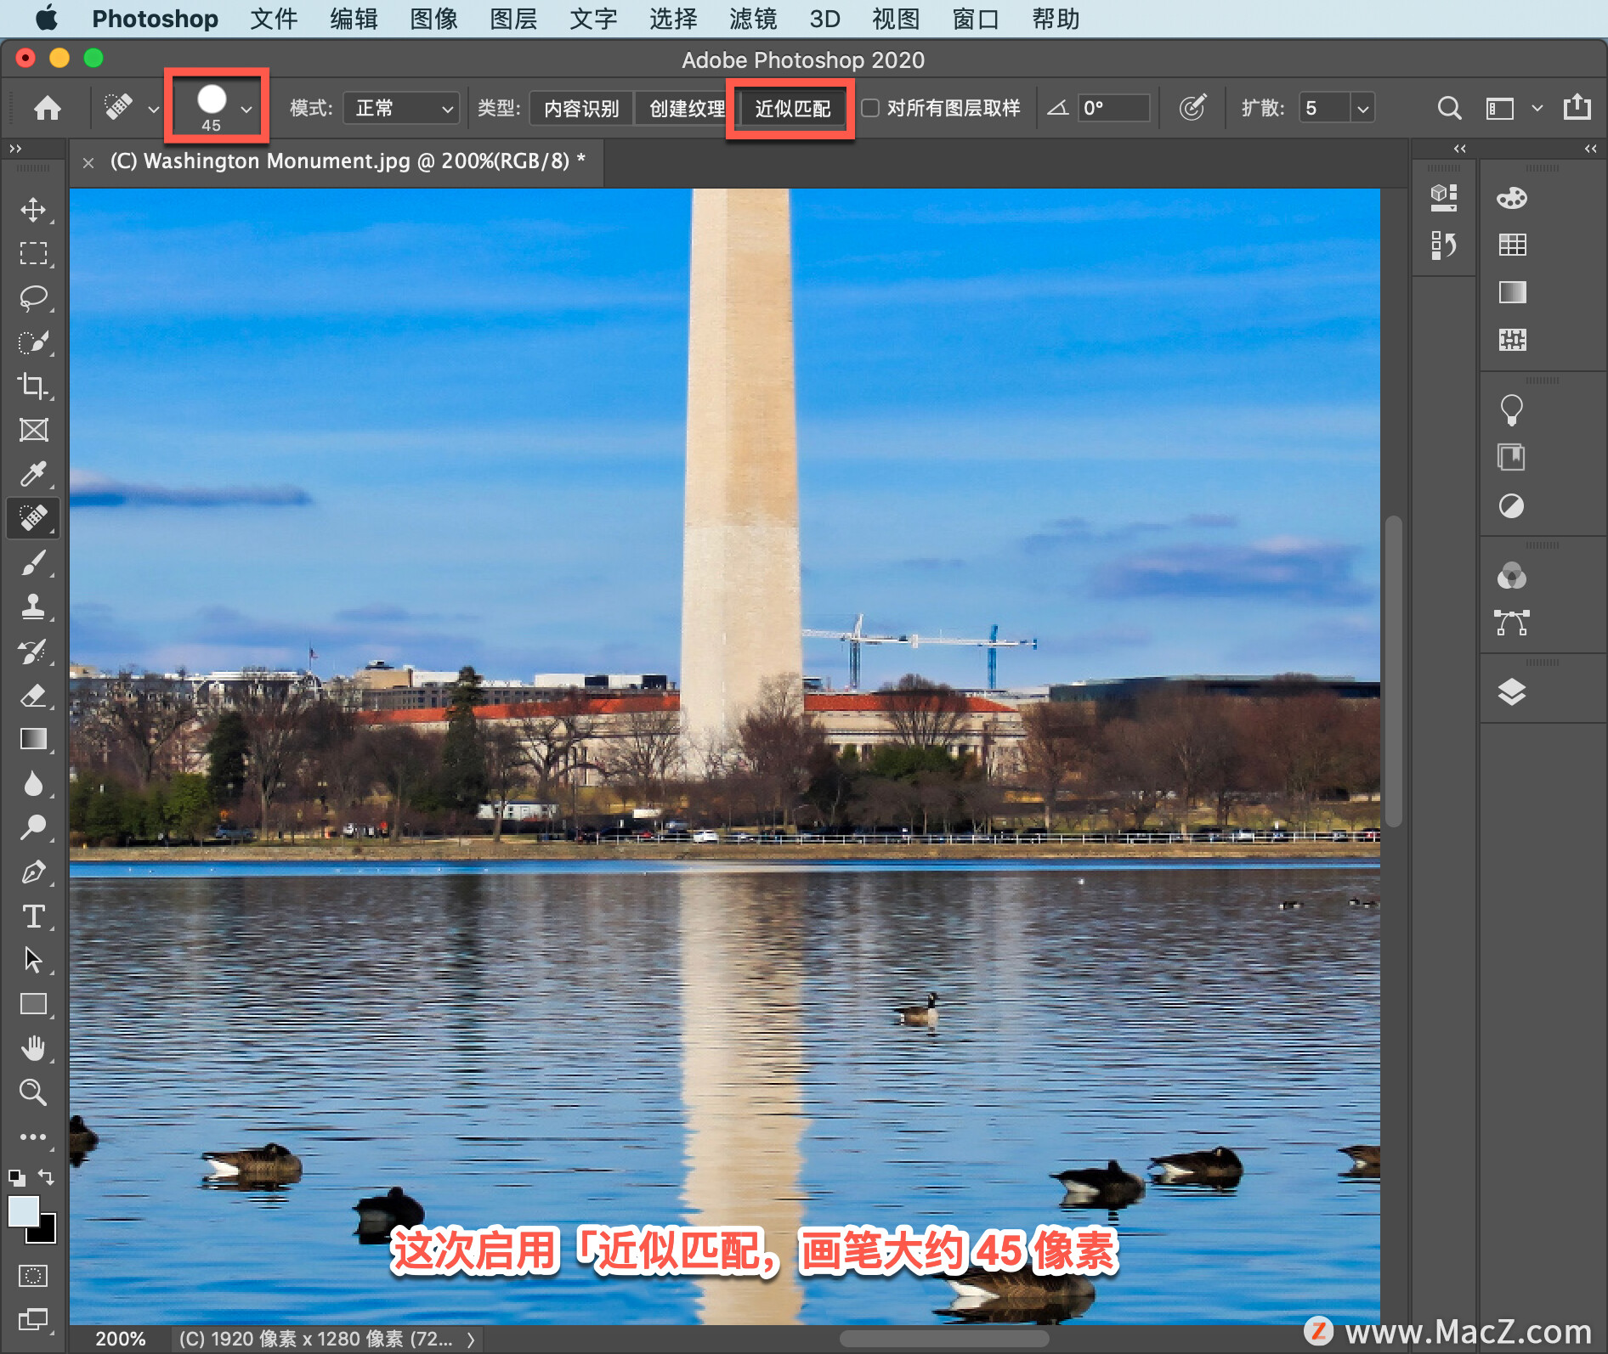Select the Eyedropper tool
Screen dimensions: 1608x1354
click(x=33, y=474)
